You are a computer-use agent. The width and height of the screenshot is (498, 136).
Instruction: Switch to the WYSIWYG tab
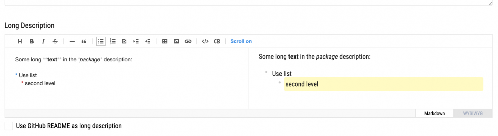[x=473, y=113]
